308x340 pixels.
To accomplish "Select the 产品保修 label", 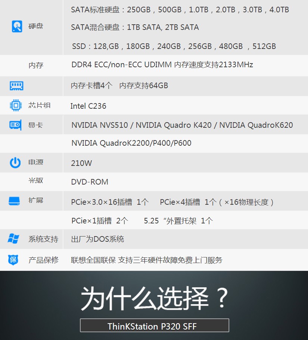I will click(x=44, y=260).
